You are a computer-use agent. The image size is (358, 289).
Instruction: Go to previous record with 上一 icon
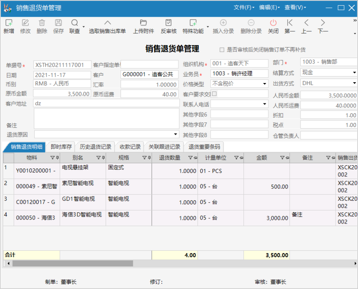pos(306,23)
